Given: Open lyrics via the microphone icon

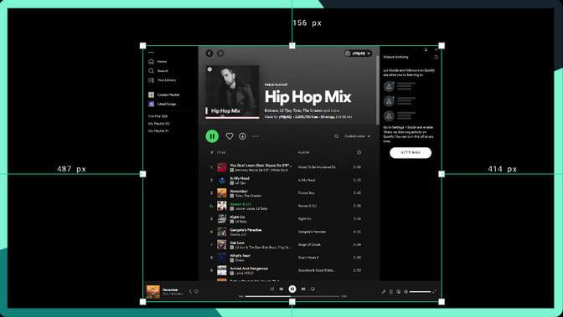Looking at the screenshot, I should (384, 292).
